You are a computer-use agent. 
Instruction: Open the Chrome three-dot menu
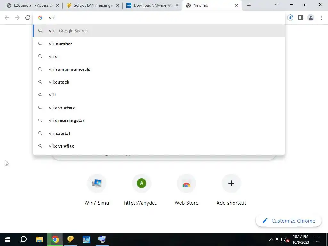coord(321,18)
